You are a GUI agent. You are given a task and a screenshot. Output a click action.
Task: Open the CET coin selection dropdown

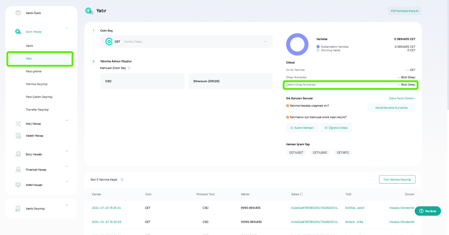[x=186, y=42]
